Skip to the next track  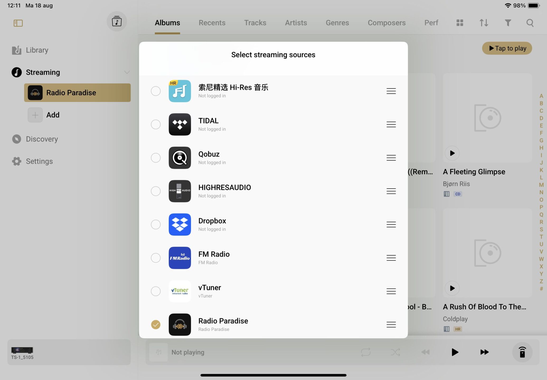coord(484,352)
